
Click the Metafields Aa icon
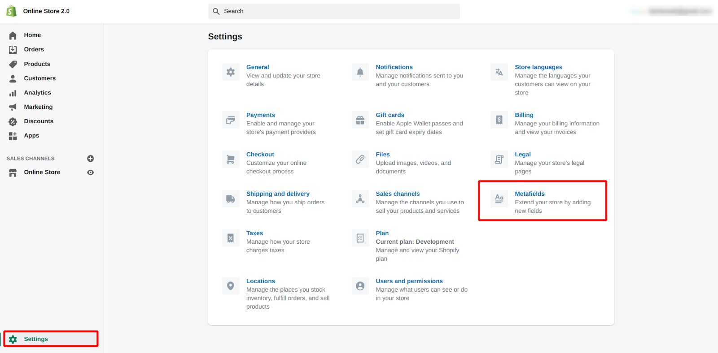pyautogui.click(x=499, y=199)
